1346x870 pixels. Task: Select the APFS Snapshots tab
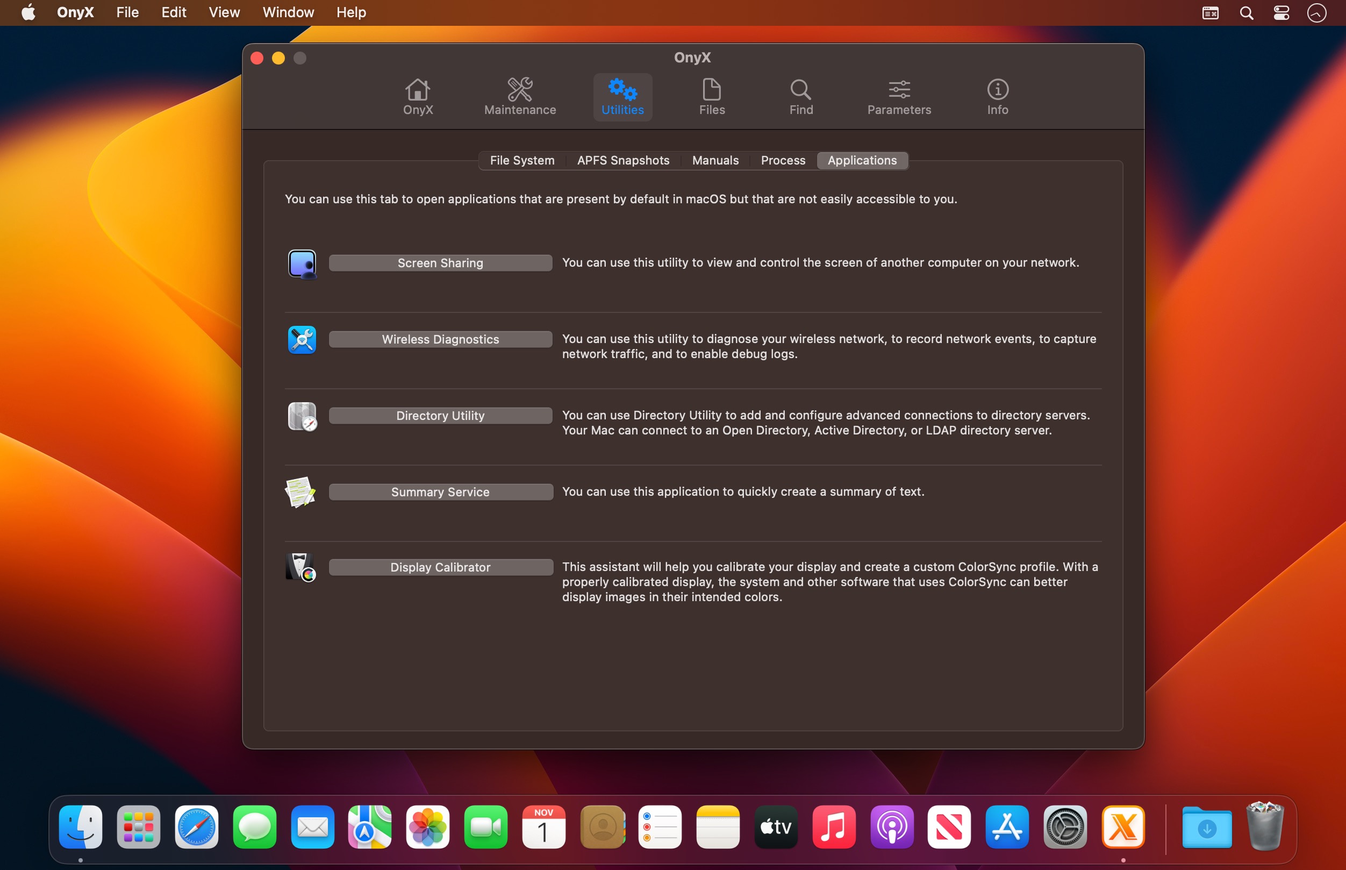[x=623, y=160]
